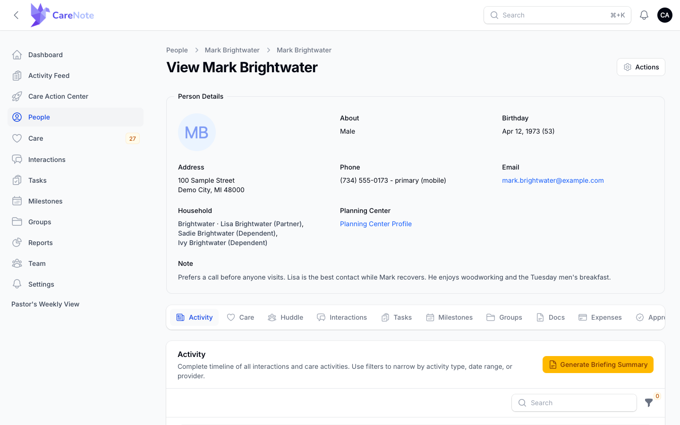Click the address 100 Sample Street
680x425 pixels.
coord(206,180)
